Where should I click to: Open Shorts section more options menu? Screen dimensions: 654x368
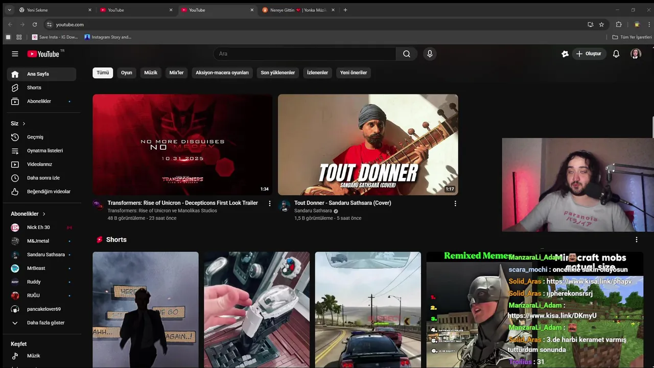[637, 240]
